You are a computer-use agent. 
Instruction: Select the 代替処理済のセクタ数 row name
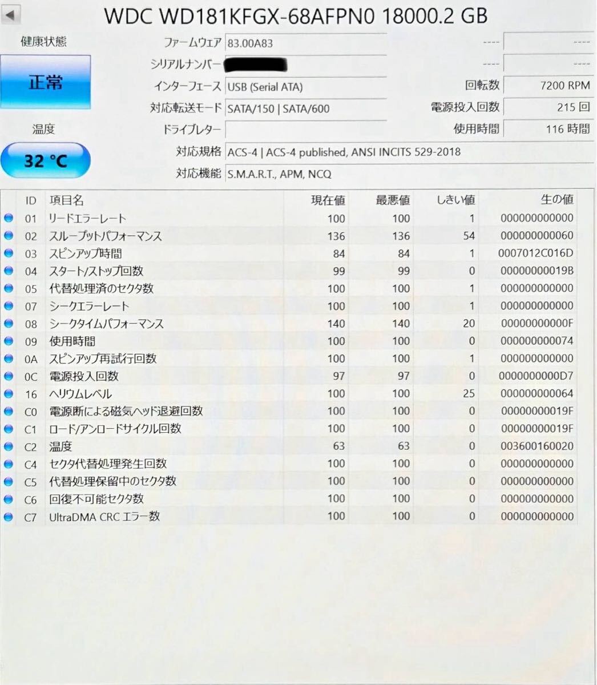pos(102,288)
